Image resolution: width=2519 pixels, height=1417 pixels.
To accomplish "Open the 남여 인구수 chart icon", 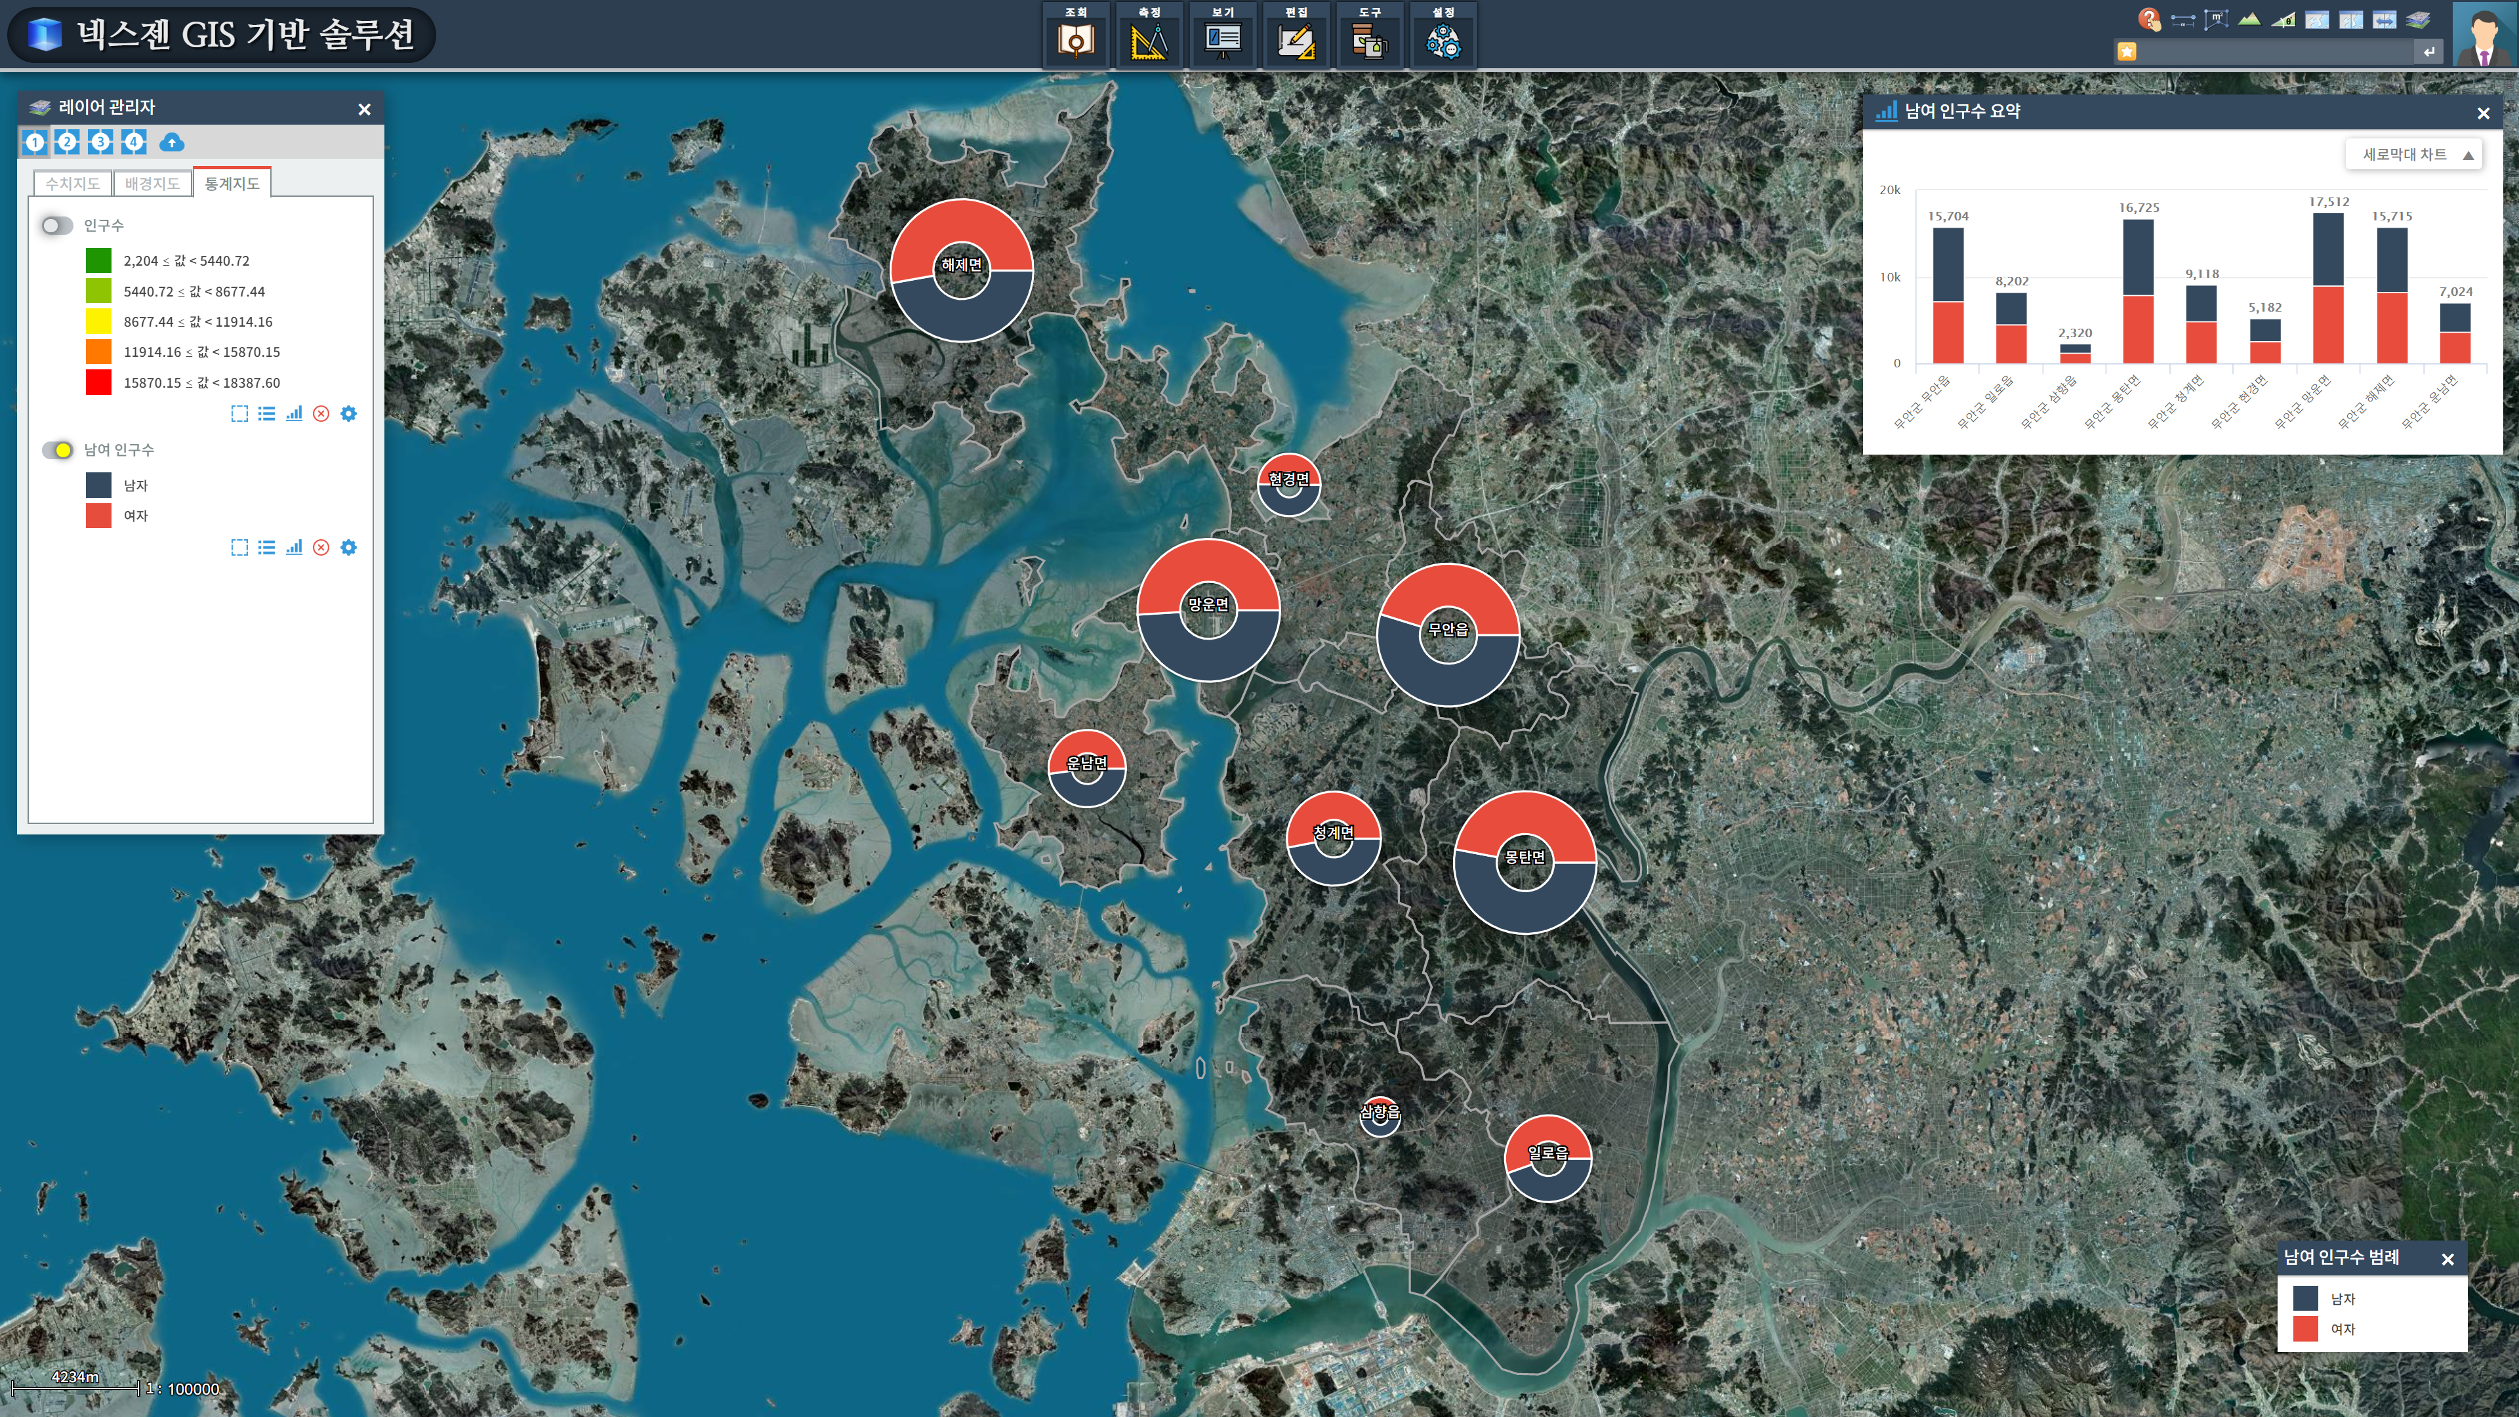I will coord(293,548).
